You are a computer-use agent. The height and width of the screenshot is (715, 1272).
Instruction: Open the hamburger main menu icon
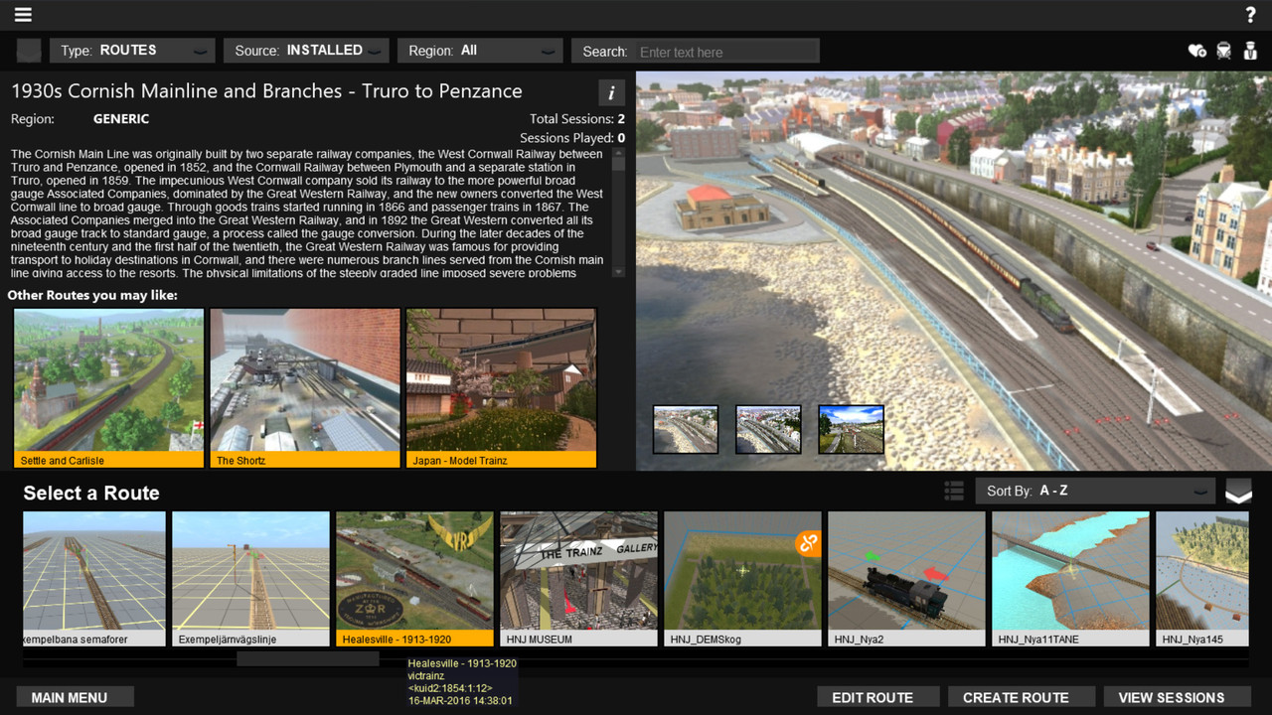(x=22, y=15)
